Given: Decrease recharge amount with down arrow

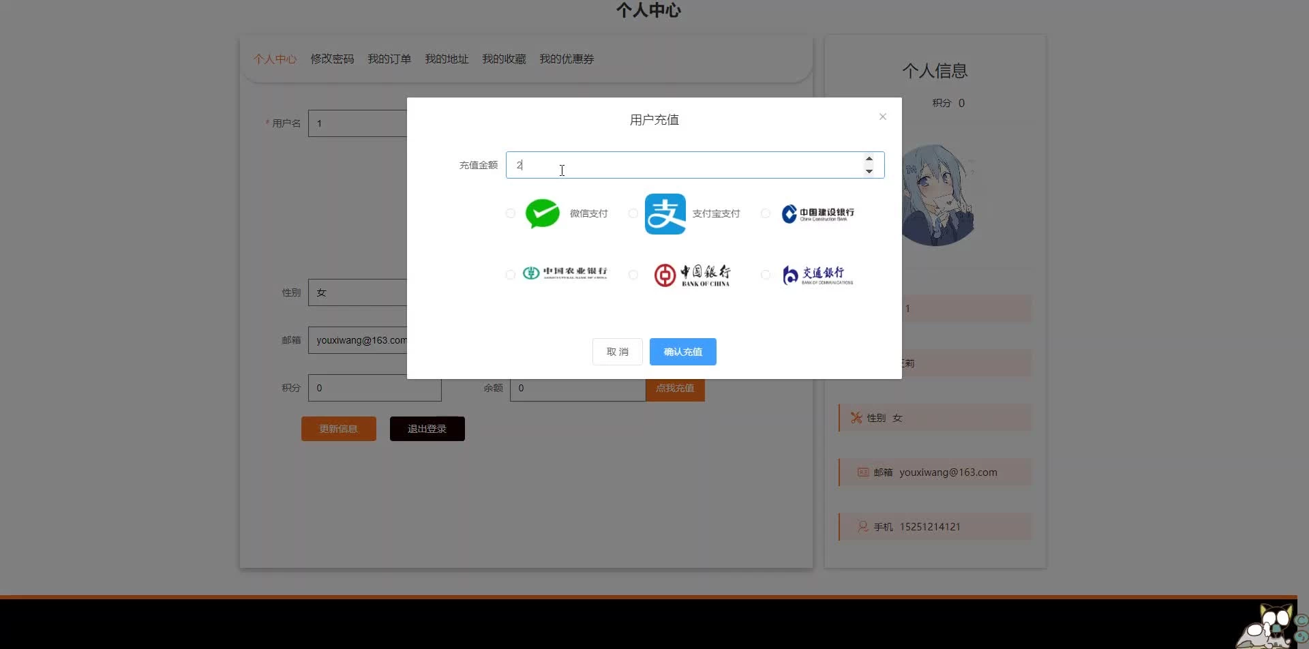Looking at the screenshot, I should point(869,171).
